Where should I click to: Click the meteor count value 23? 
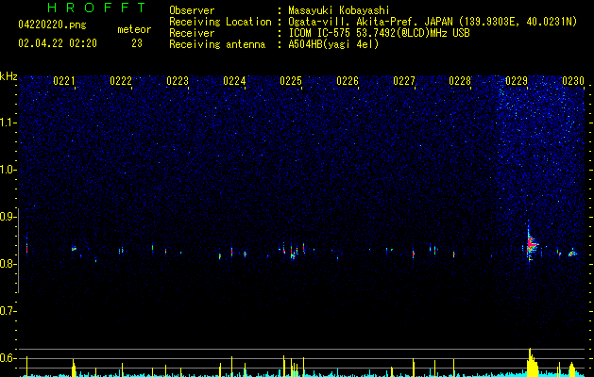pos(137,43)
